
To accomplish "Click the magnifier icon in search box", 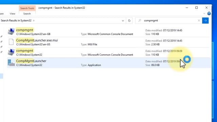I will [140, 20].
